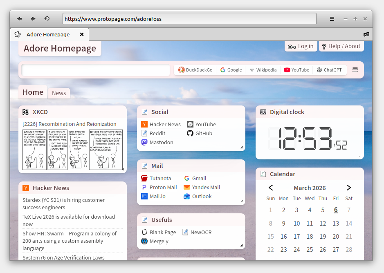Reload the page with the refresh icon
The image size is (384, 273).
(47, 19)
